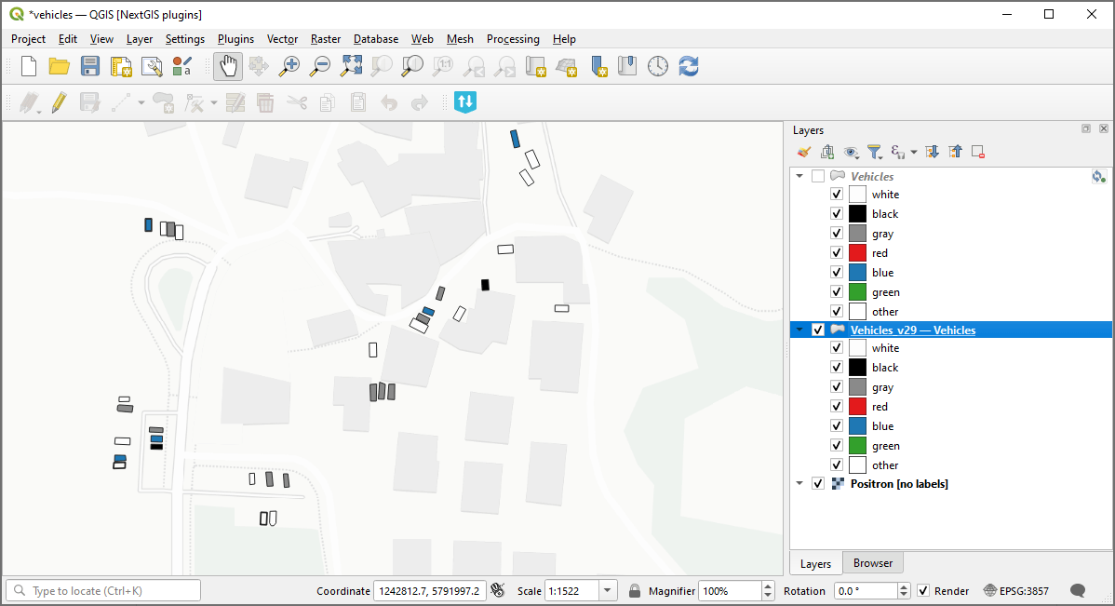Click the Refresh map icon
The image size is (1115, 606).
pos(689,66)
